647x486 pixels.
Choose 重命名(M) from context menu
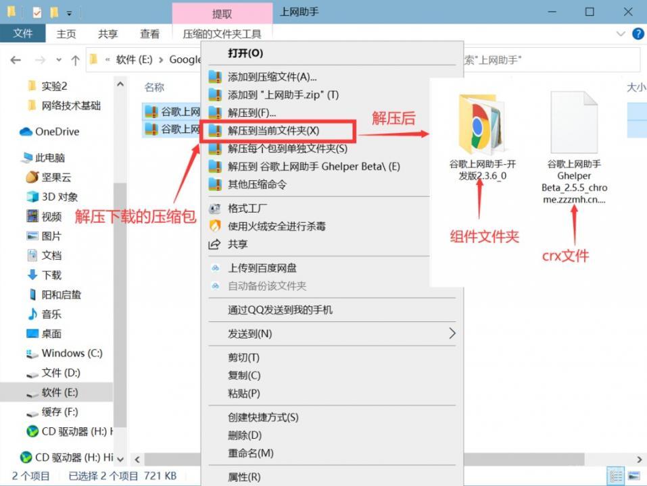pos(331,453)
